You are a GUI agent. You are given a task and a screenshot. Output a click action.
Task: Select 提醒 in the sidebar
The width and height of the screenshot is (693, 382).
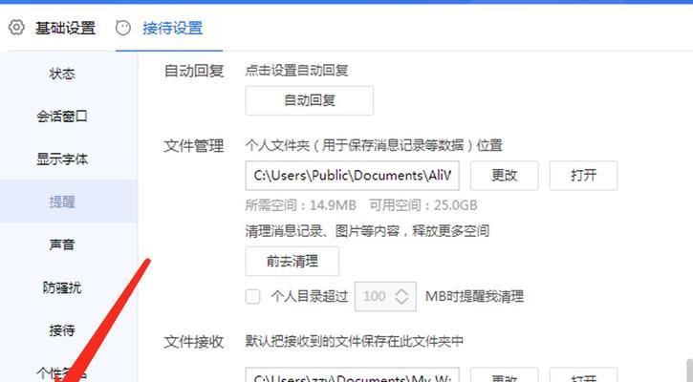62,202
